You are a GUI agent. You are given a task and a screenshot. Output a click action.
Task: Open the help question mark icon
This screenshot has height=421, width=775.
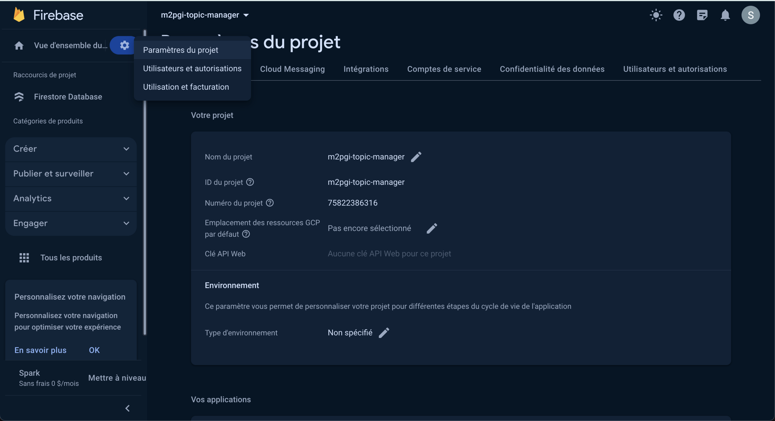[679, 15]
